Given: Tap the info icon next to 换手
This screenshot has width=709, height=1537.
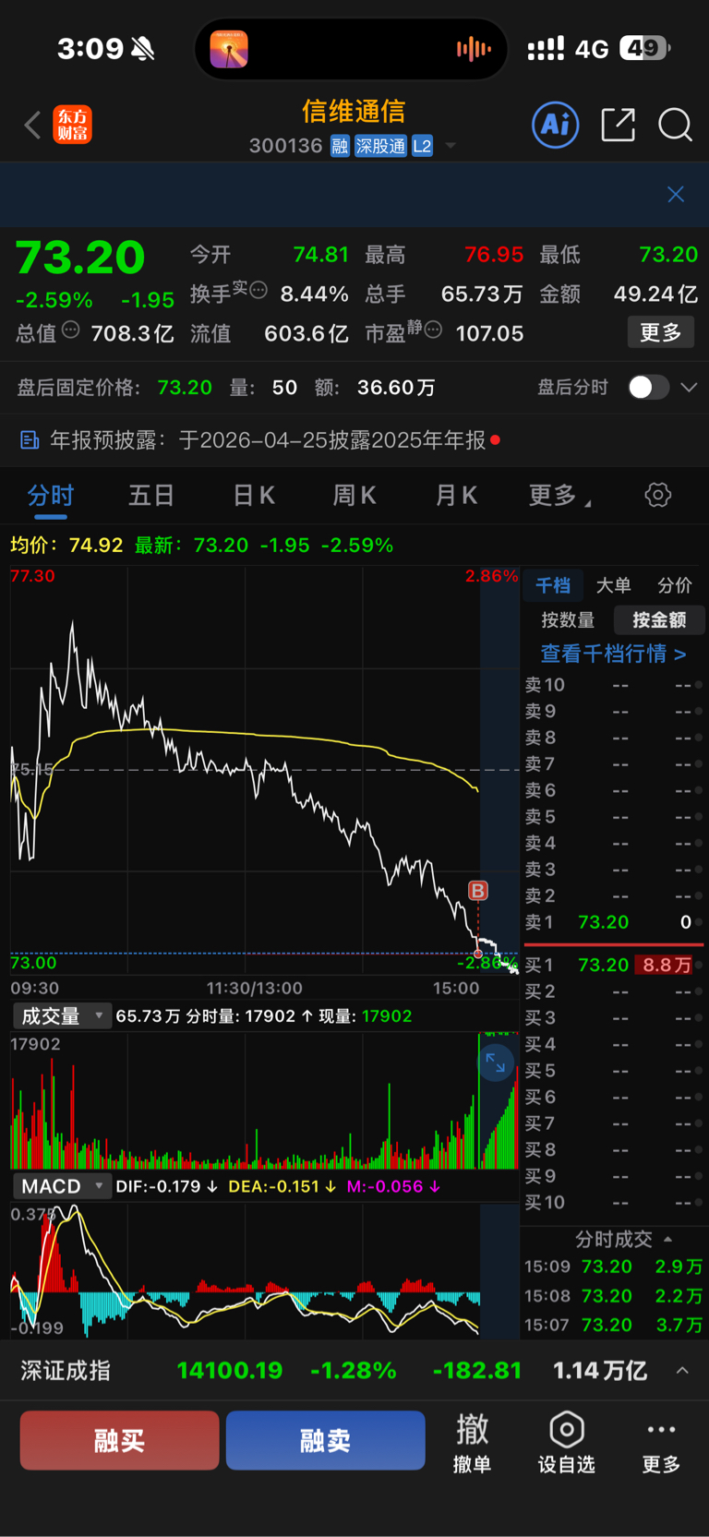Looking at the screenshot, I should pyautogui.click(x=258, y=290).
